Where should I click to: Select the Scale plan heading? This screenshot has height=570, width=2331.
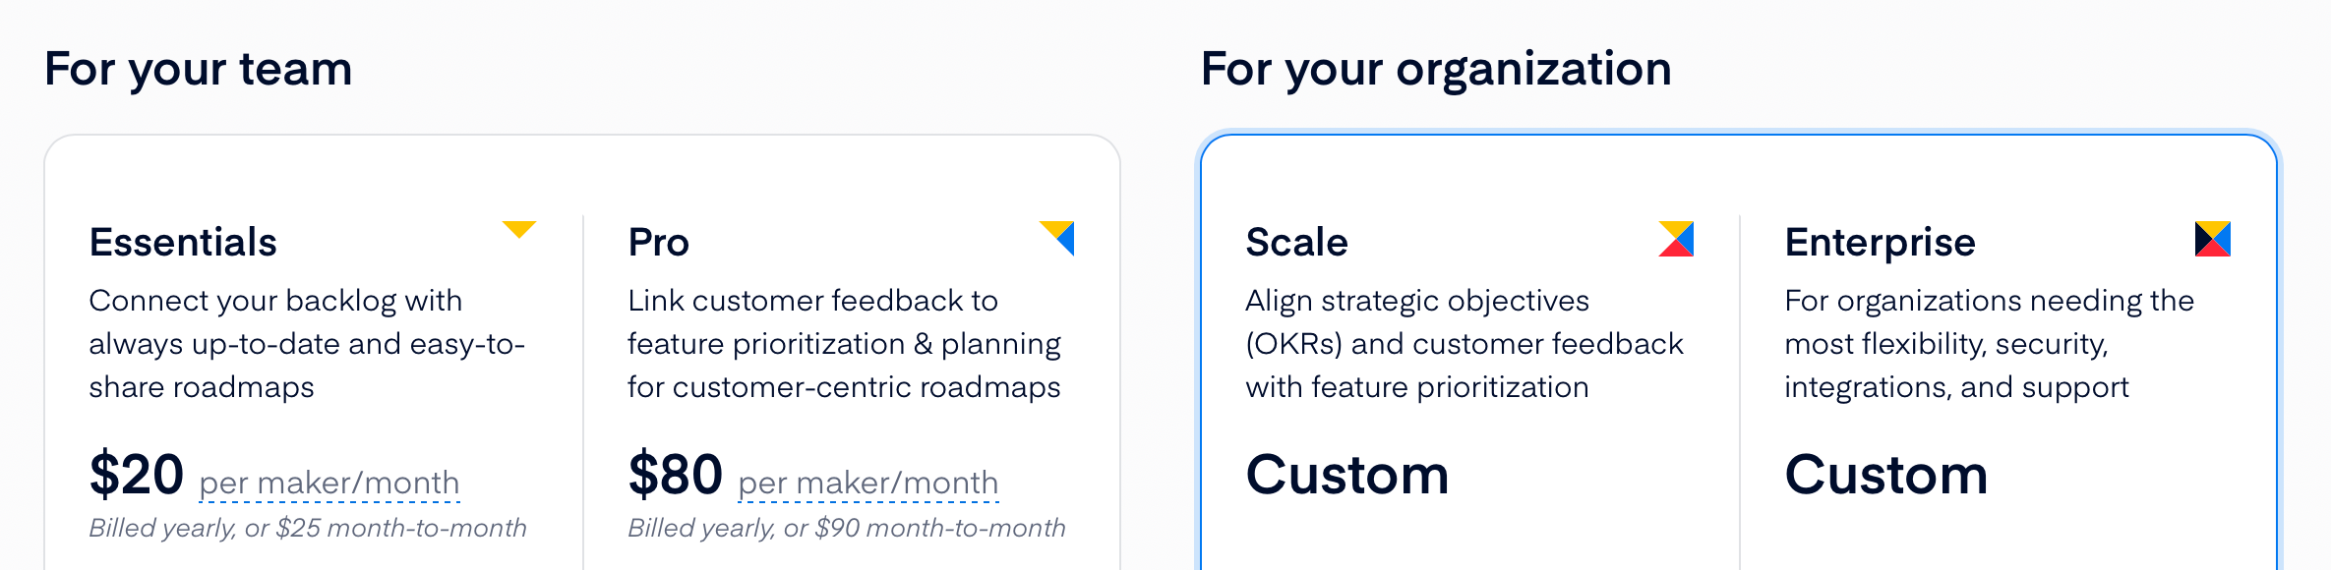(x=1296, y=242)
